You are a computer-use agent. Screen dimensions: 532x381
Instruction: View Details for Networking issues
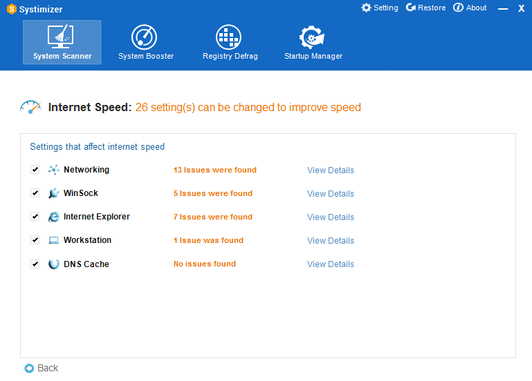tap(331, 170)
